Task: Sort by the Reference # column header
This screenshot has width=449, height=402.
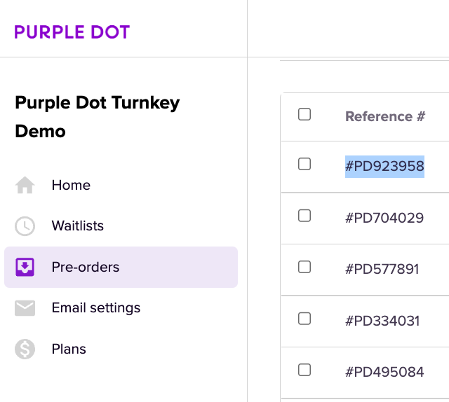Action: 385,116
